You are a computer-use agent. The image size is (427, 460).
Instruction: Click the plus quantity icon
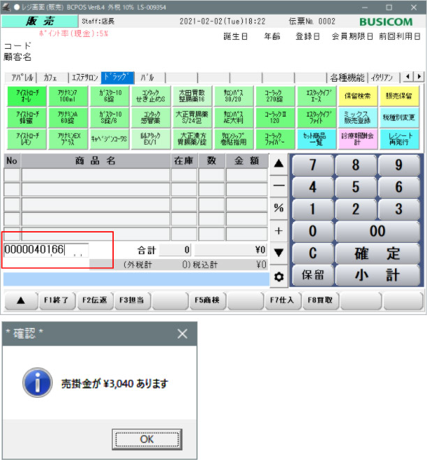[x=279, y=230]
